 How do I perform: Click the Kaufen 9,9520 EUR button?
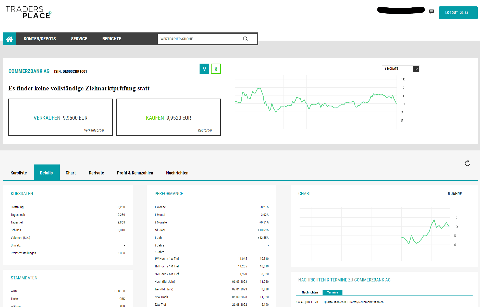pos(168,117)
